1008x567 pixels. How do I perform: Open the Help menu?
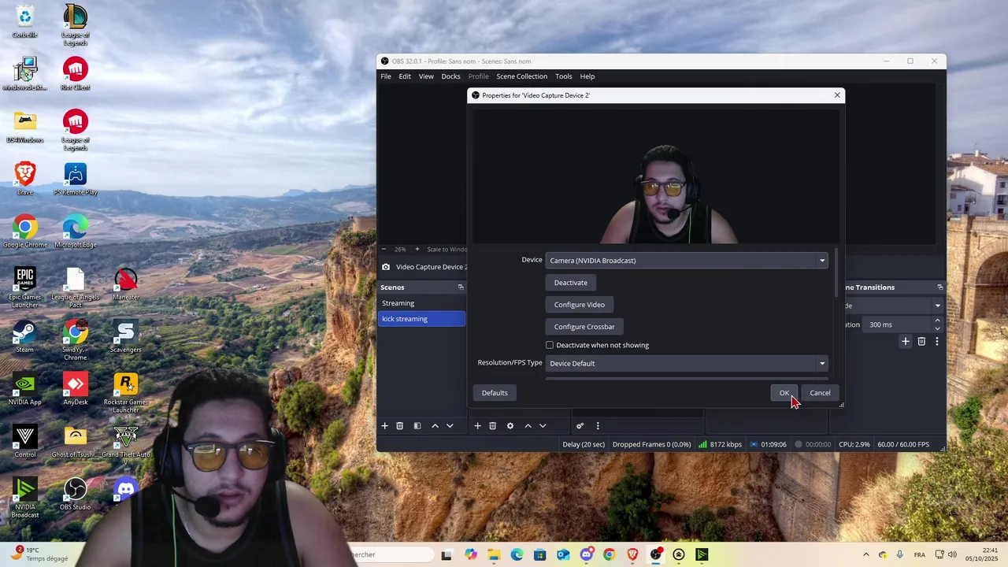[x=587, y=76]
